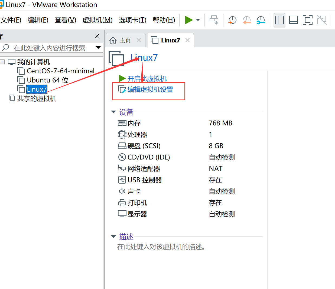Click the 处理器 processor icon
The width and height of the screenshot is (335, 289).
[x=122, y=135]
